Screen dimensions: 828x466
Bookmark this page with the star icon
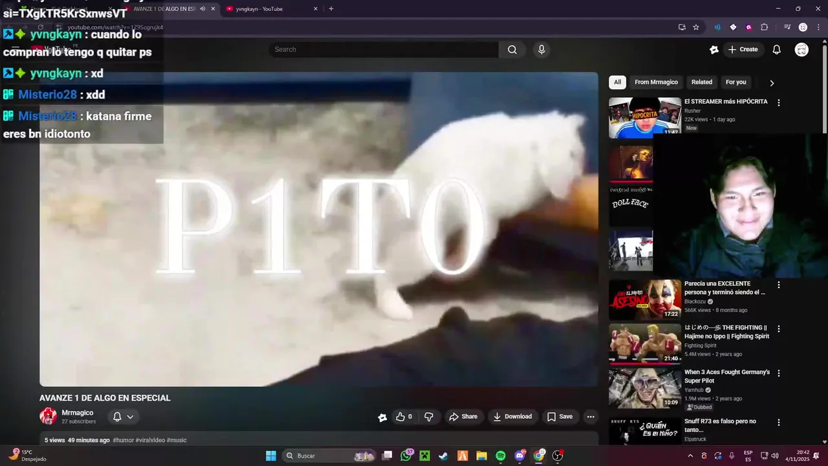coord(696,27)
